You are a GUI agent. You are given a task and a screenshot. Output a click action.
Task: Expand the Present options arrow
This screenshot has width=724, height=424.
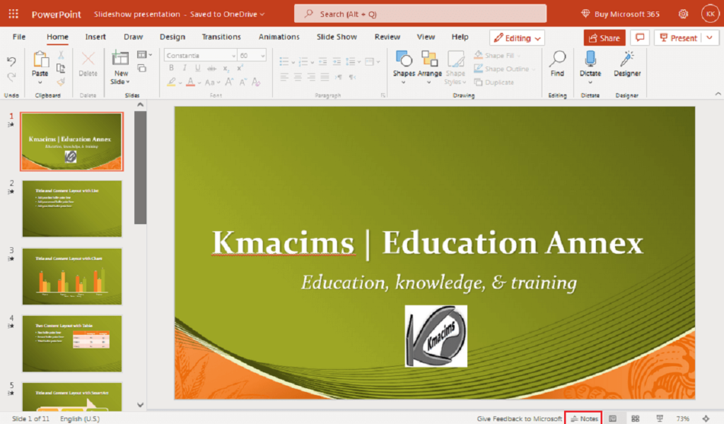(x=710, y=38)
